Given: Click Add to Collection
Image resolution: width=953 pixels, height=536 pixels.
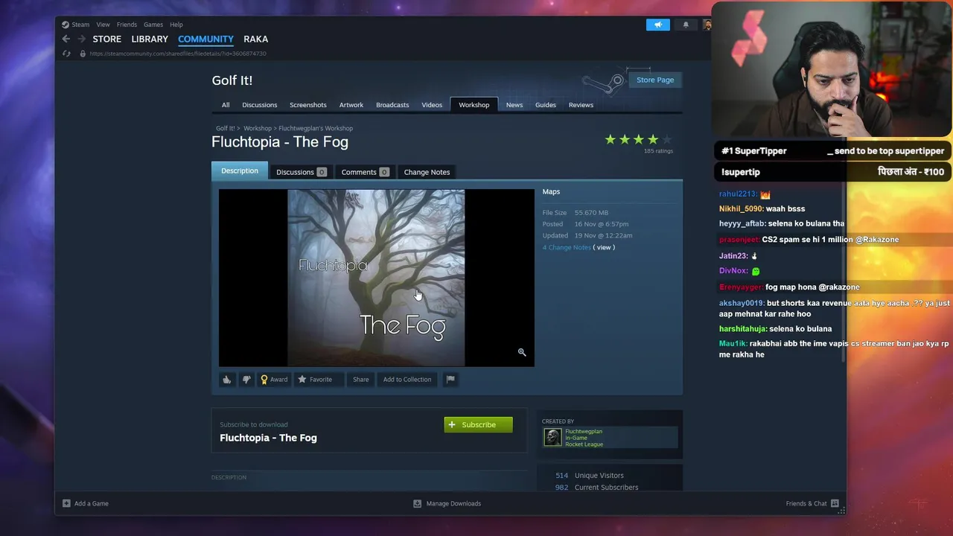Looking at the screenshot, I should [407, 380].
